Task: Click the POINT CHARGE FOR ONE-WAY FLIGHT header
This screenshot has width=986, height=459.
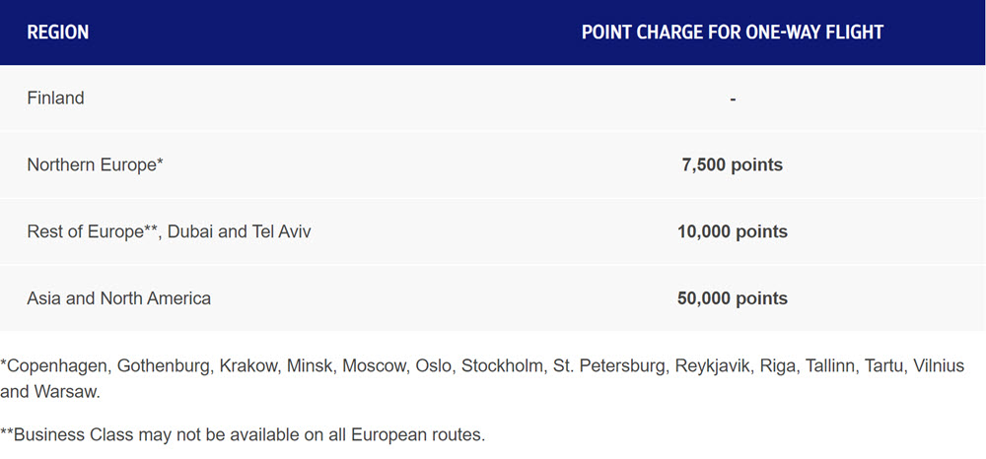Action: point(733,33)
